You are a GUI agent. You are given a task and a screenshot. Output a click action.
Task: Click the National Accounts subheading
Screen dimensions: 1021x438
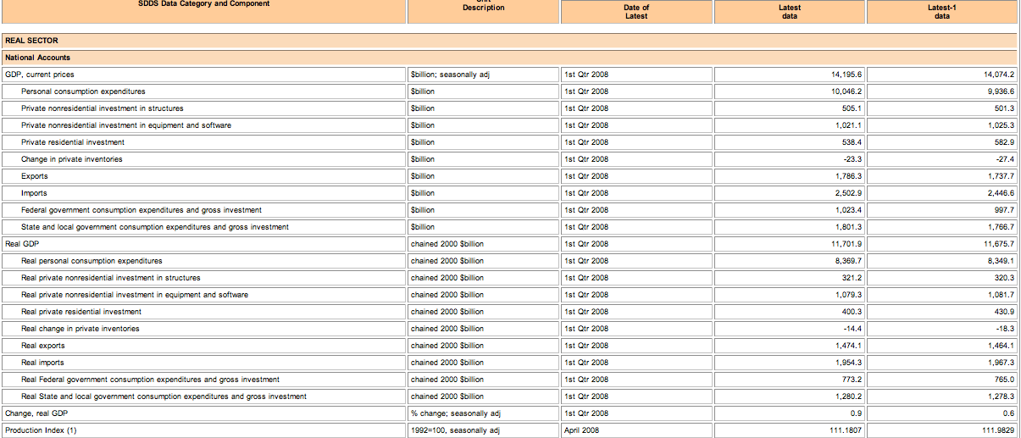click(37, 58)
